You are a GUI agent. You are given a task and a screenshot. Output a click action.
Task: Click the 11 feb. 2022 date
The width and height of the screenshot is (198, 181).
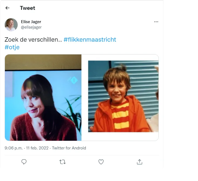tap(37, 148)
